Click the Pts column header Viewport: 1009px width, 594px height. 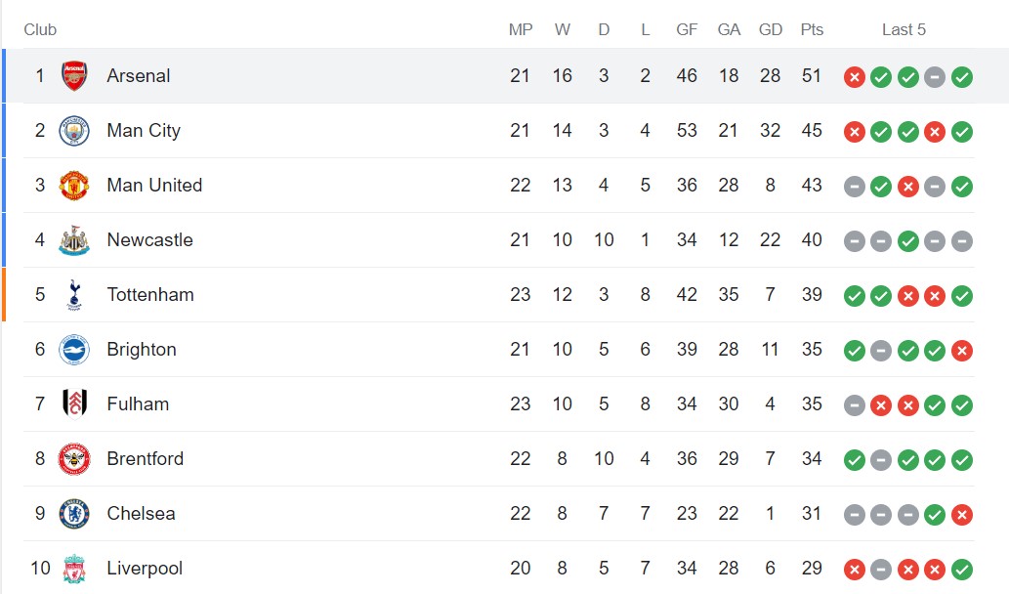(x=812, y=29)
